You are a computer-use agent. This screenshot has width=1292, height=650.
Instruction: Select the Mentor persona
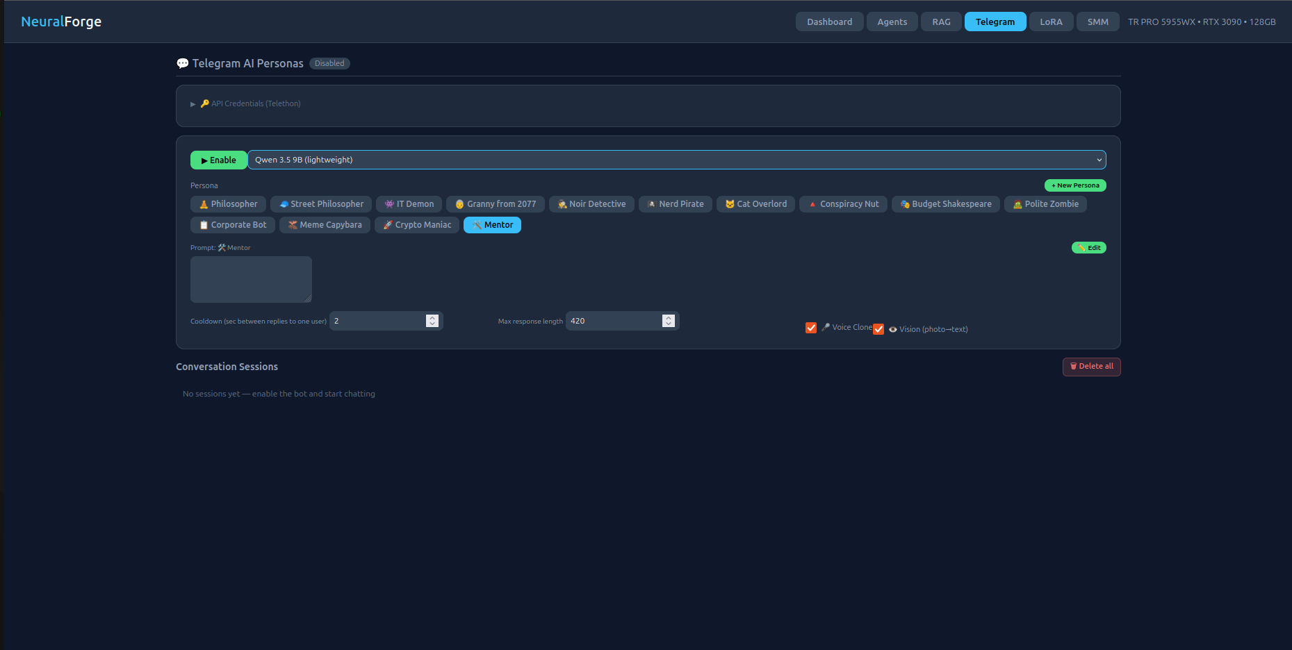click(492, 225)
